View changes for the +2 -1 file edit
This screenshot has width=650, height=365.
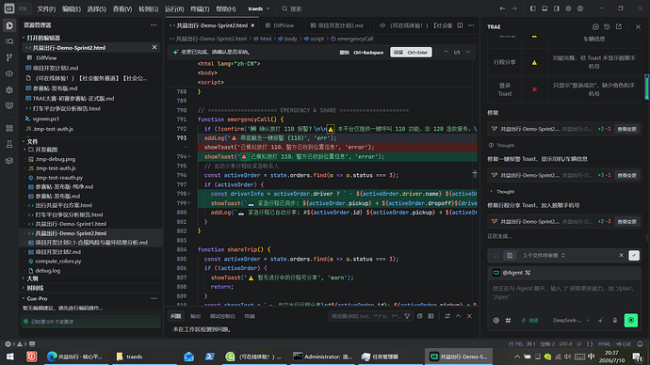[x=626, y=129]
